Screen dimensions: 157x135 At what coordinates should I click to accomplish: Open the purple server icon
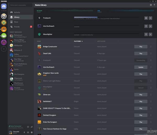(4, 42)
